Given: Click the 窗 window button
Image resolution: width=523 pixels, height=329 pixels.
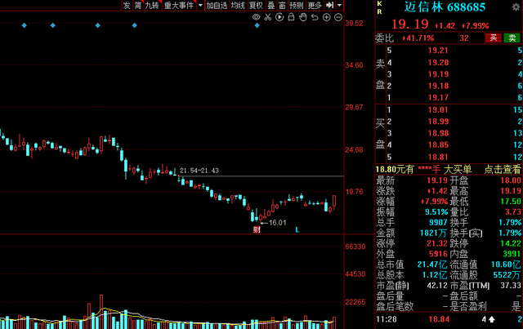Looking at the screenshot, I should pos(282,6).
